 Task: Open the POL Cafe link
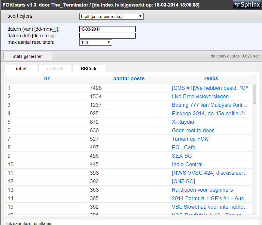184,147
